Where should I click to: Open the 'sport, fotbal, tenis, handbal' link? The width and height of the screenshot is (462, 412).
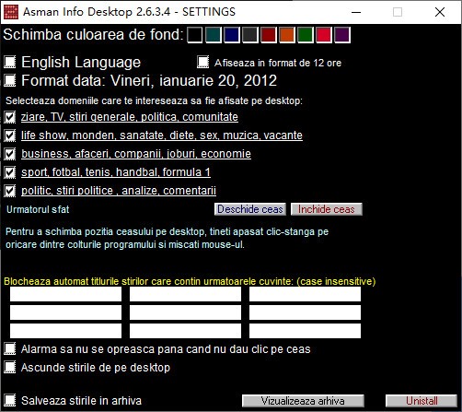click(116, 172)
